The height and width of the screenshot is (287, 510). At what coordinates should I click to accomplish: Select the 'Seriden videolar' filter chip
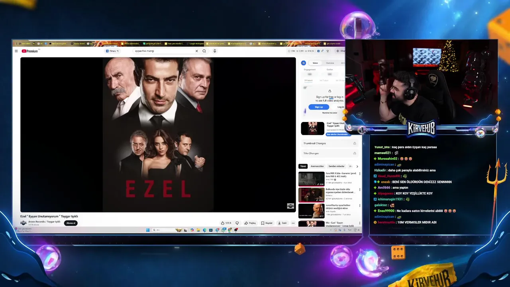(336, 166)
